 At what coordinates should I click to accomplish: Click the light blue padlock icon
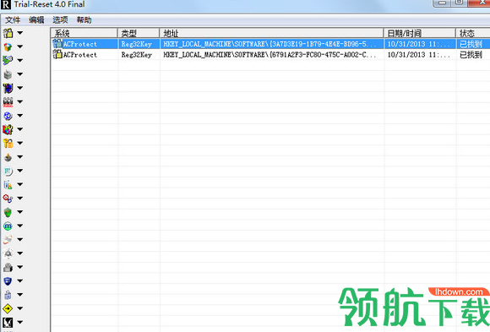coord(8,295)
